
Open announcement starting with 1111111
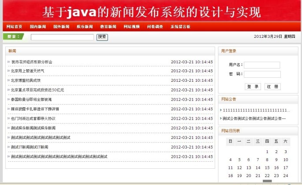[x=256, y=110]
